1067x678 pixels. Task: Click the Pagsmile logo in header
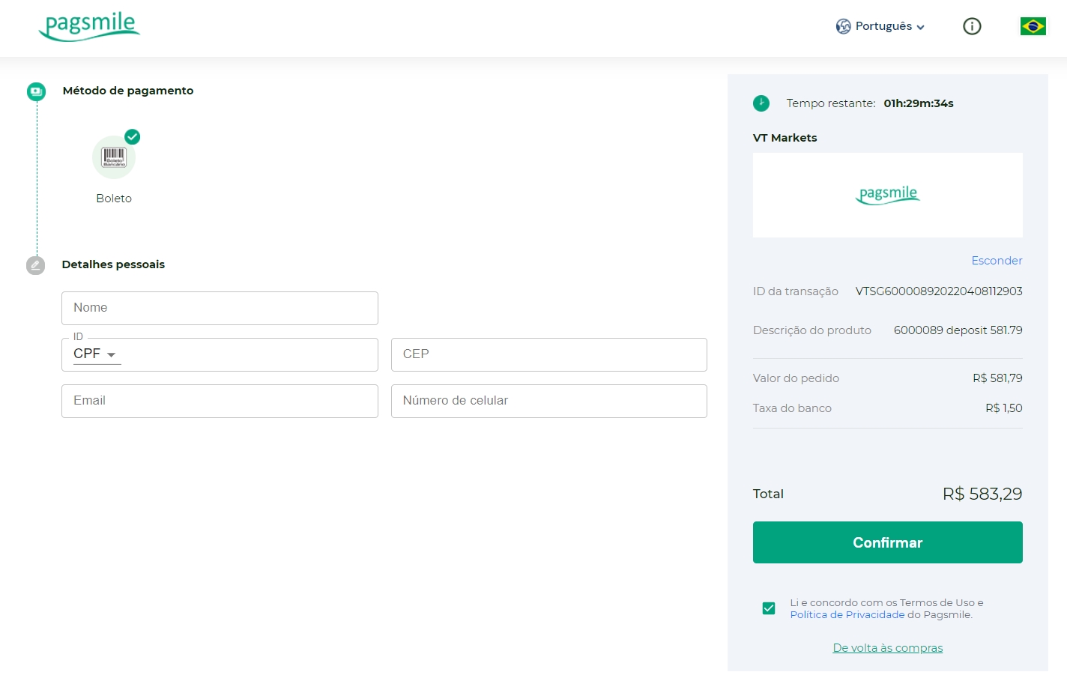pos(89,27)
